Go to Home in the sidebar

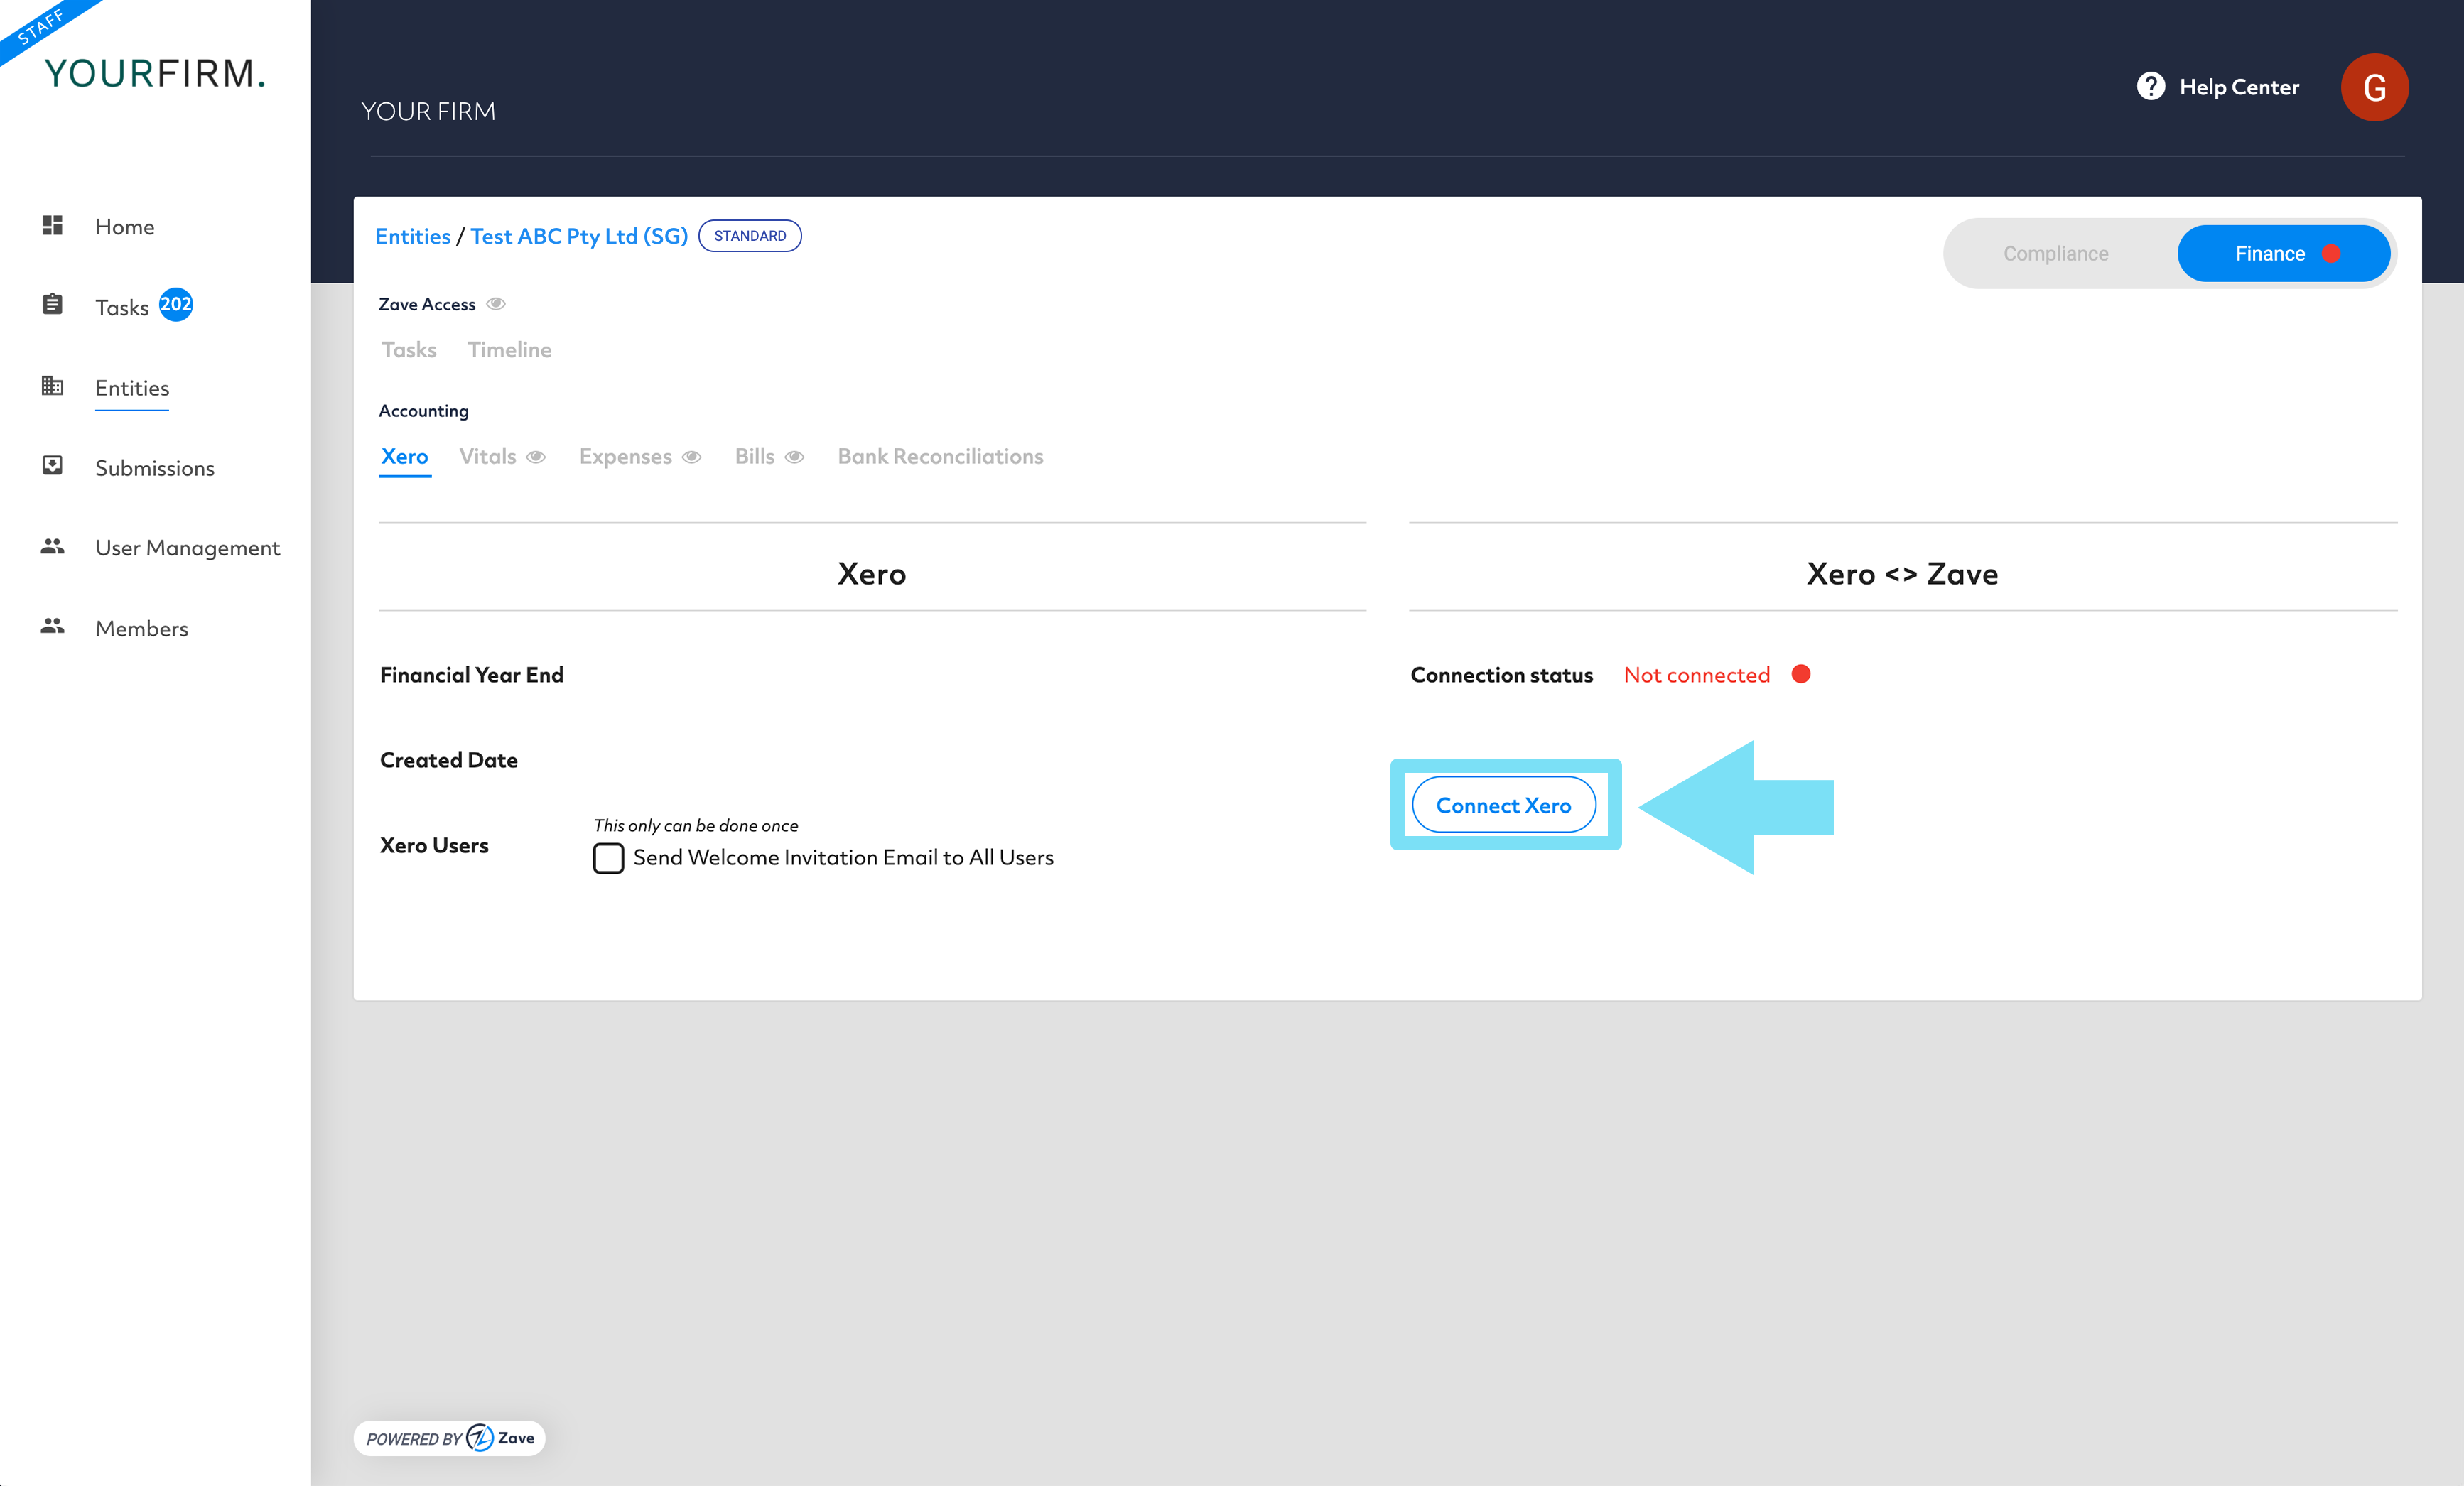(125, 227)
